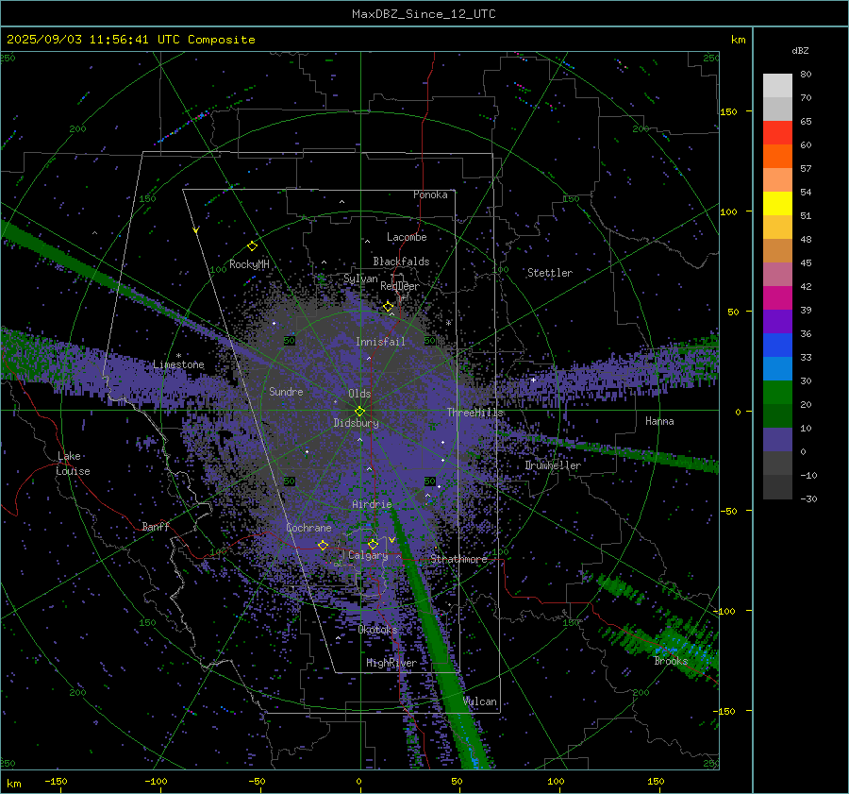
Task: Click the yellow diamond marker near RockyMH
Action: pyautogui.click(x=252, y=245)
